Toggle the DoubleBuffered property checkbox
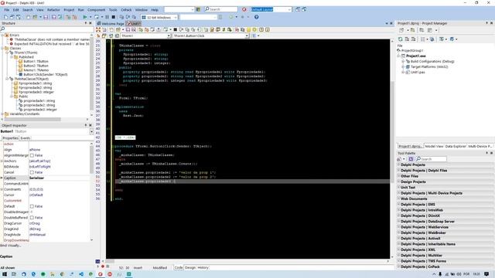 point(32,218)
